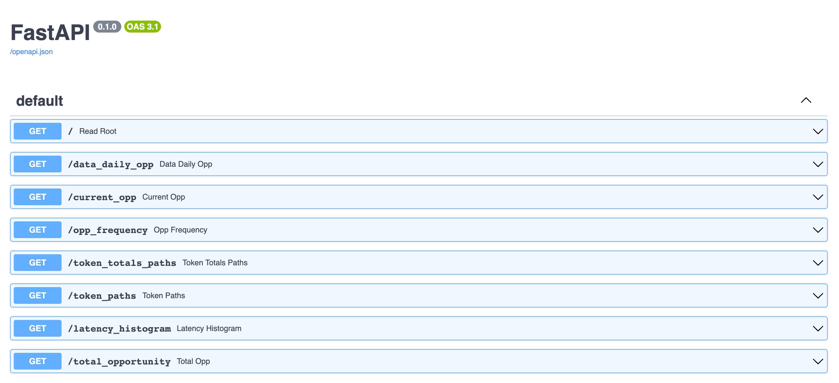
Task: Click the GET badge for /token_totals_paths
Action: [37, 263]
